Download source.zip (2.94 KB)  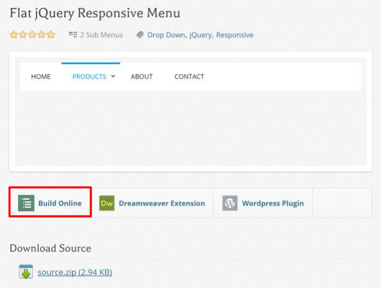75,272
